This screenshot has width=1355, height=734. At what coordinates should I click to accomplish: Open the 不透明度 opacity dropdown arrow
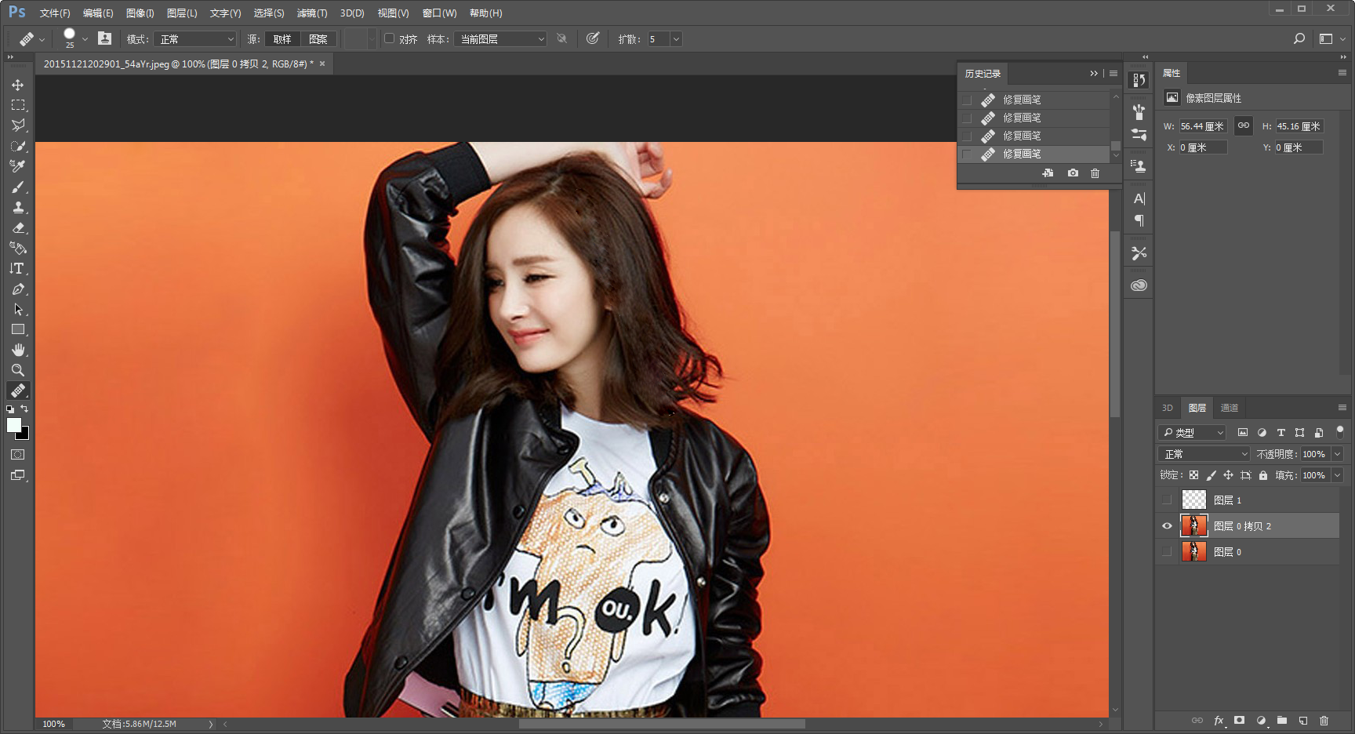click(1337, 454)
